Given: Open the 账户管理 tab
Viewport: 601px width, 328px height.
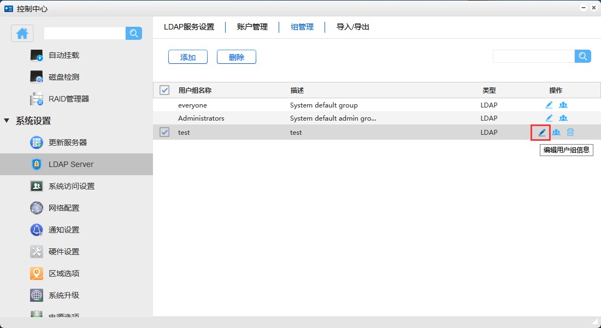Looking at the screenshot, I should click(x=252, y=27).
